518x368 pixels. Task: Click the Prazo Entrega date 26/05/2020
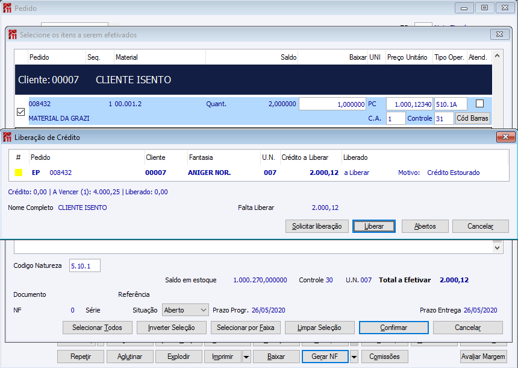(x=480, y=310)
